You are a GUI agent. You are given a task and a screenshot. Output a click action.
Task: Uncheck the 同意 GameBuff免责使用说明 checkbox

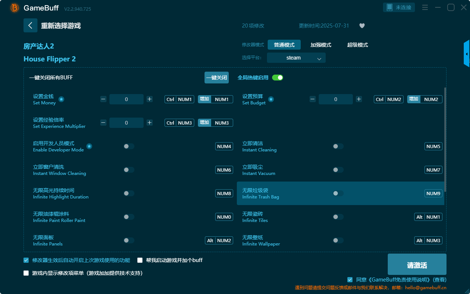pyautogui.click(x=350, y=280)
